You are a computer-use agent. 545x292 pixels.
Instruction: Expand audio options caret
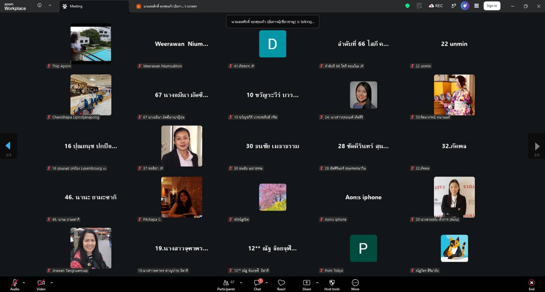tap(24, 283)
